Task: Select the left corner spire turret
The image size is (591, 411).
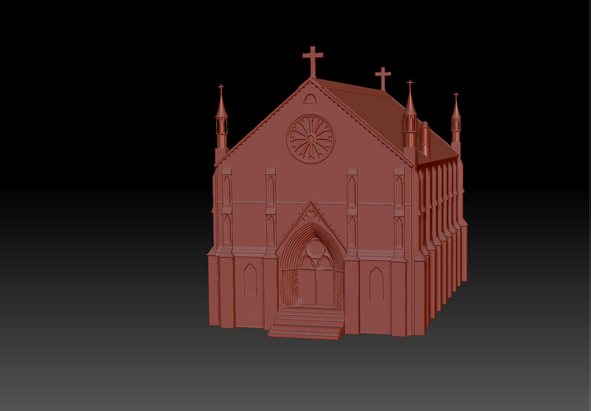Action: (221, 120)
